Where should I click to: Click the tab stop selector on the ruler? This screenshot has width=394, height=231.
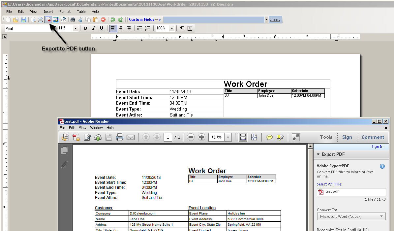pos(5,37)
